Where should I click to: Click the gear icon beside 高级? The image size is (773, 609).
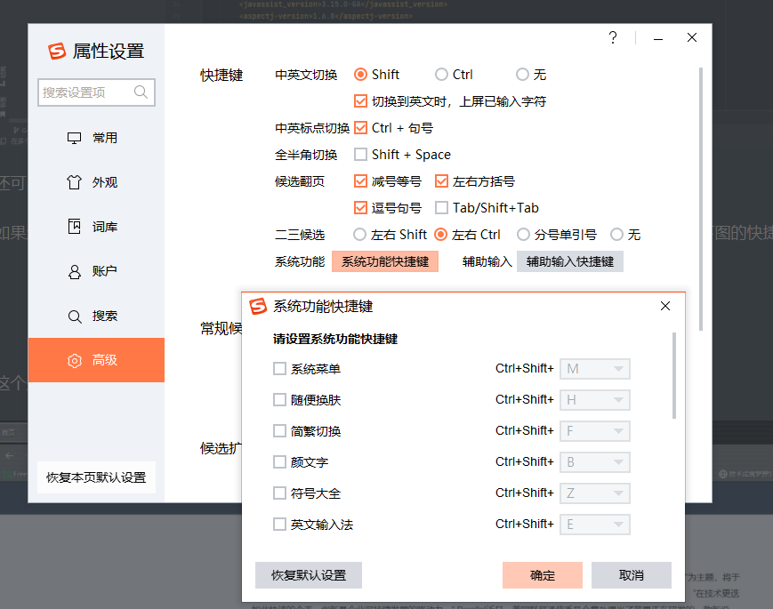(x=75, y=361)
